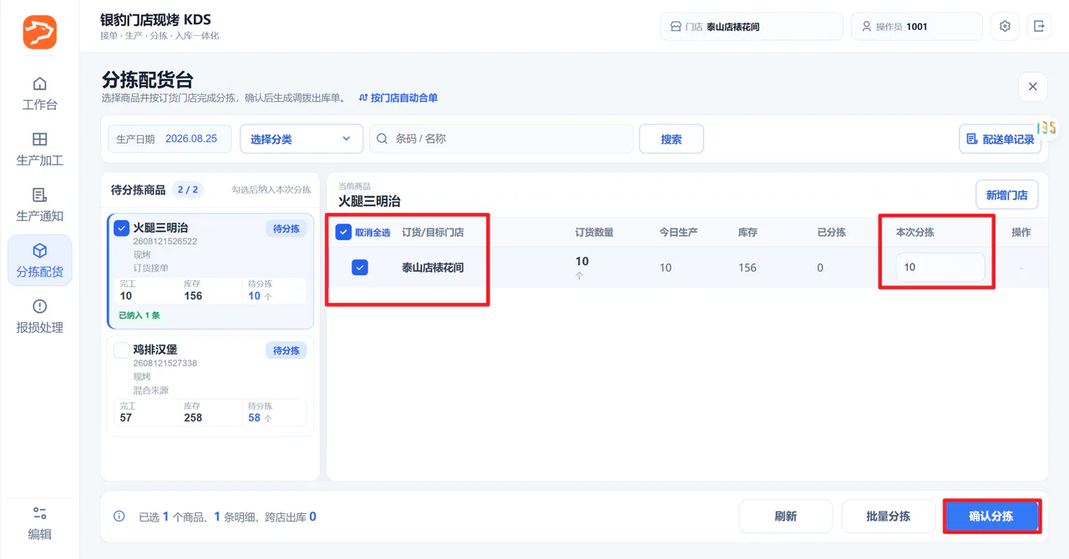The height and width of the screenshot is (559, 1069).
Task: Click the 刷新 button
Action: point(786,516)
